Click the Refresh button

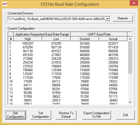123,18
